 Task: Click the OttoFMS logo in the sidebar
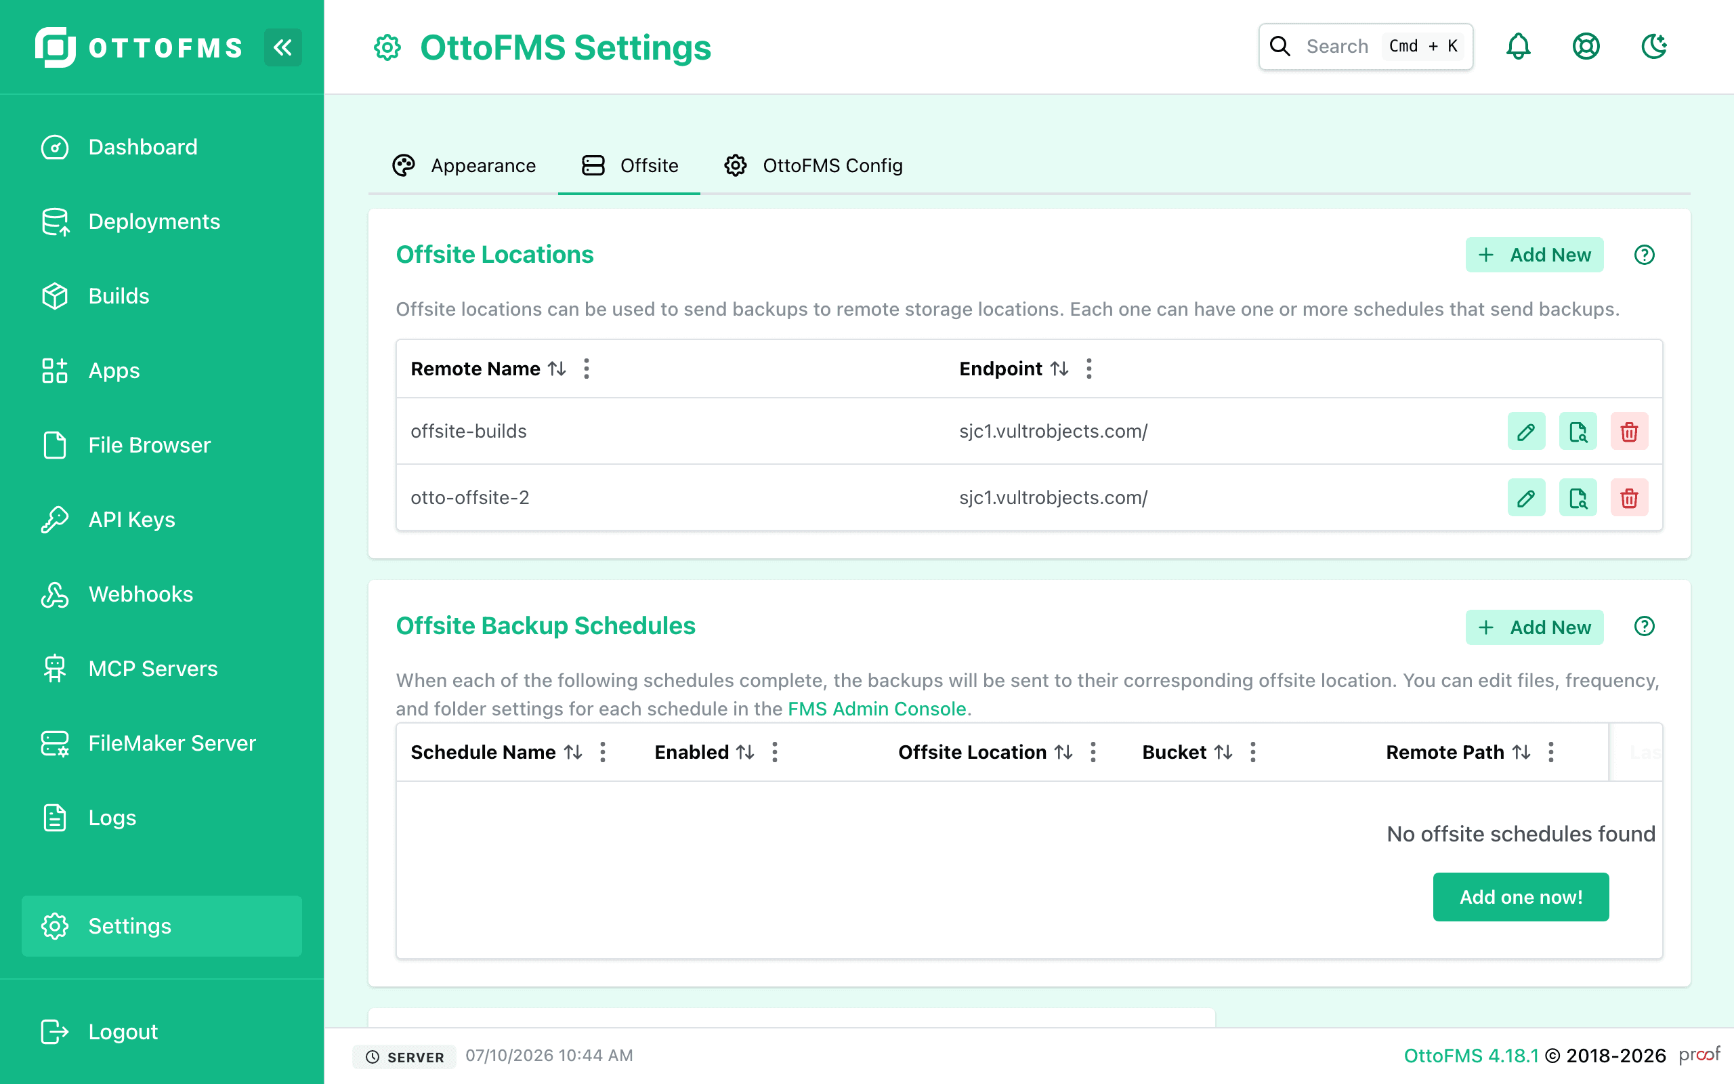(x=139, y=47)
